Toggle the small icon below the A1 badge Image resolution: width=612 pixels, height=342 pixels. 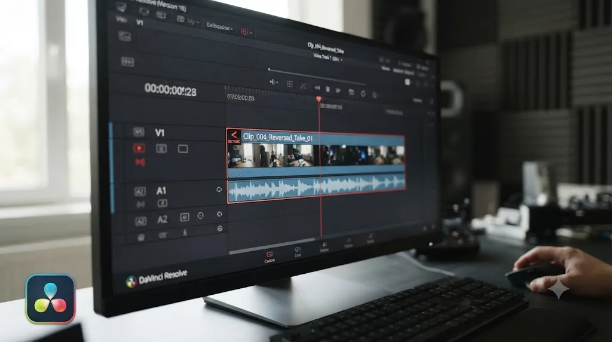coord(140,204)
